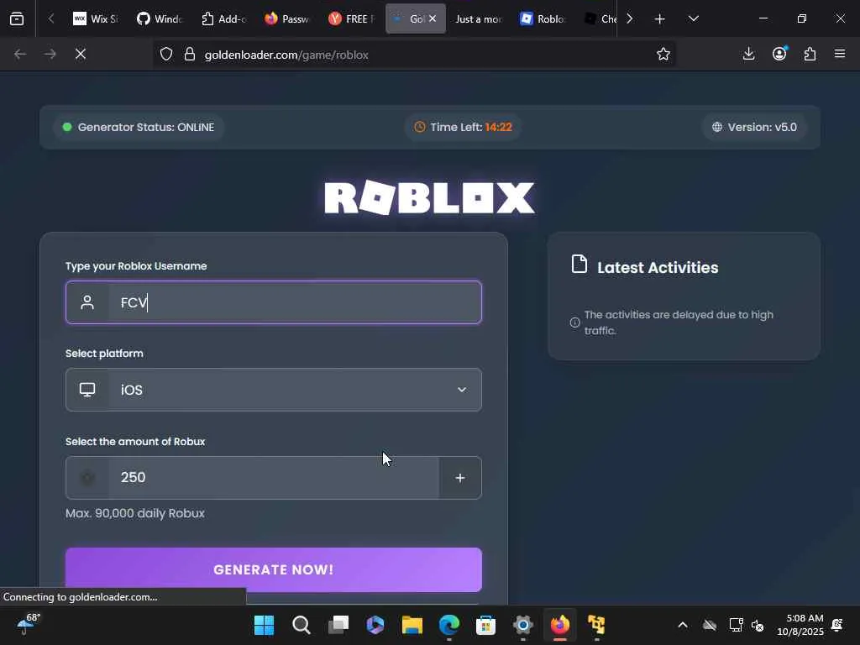
Task: Open the clock showing 5:08 AM
Action: tap(800, 625)
